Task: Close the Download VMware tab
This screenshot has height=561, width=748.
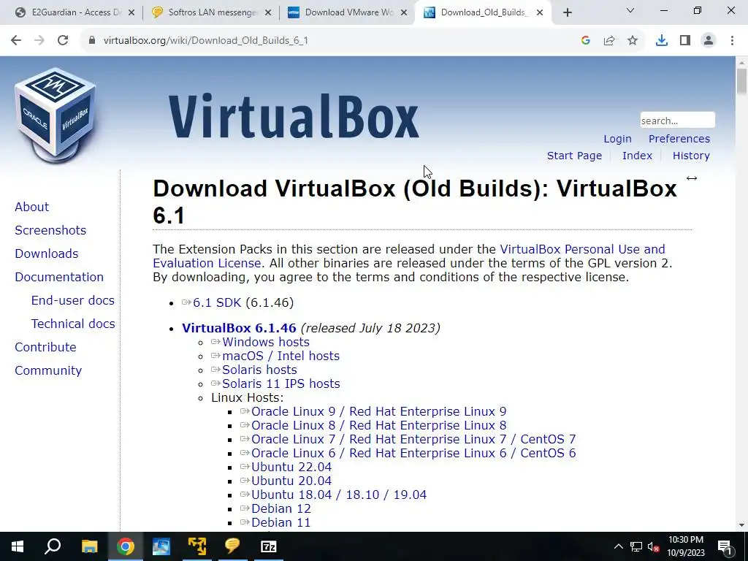Action: click(404, 13)
